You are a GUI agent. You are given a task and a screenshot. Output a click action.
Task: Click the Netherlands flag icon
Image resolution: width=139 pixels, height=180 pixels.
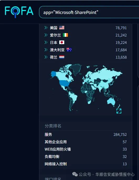click(x=62, y=57)
